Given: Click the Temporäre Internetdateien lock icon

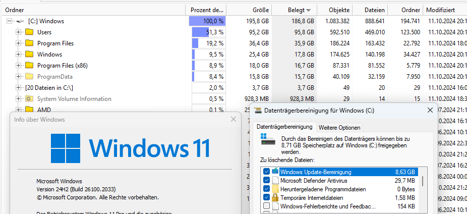Looking at the screenshot, I should point(275,197).
